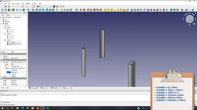Image resolution: width=197 pixels, height=110 pixels.
Task: Select Cube006 in the model tree
Action: (11, 42)
